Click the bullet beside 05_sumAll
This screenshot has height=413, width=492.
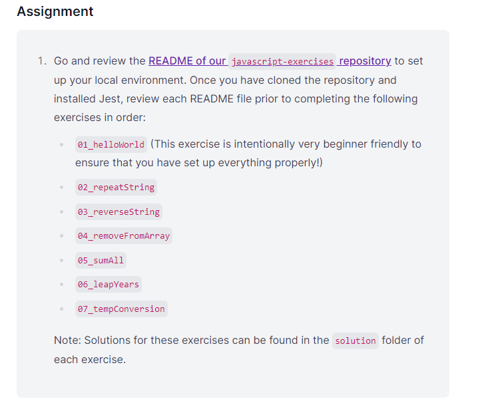point(61,261)
